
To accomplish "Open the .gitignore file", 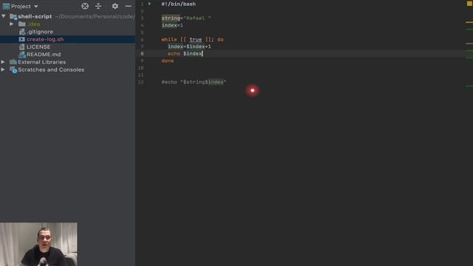I will point(39,32).
